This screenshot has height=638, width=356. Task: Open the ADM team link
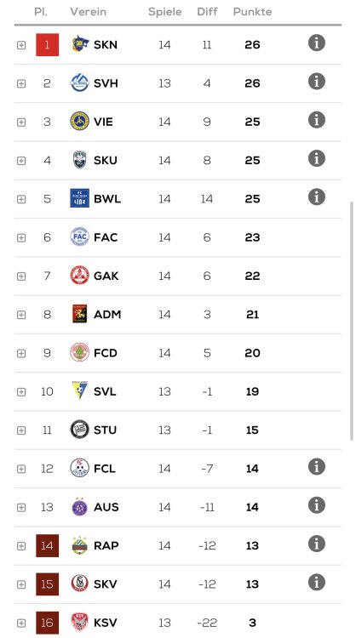(x=107, y=315)
